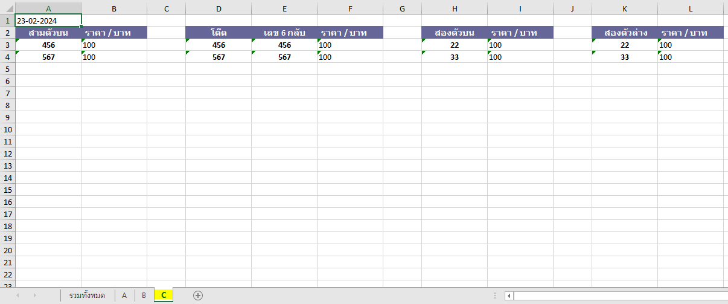
Task: Click the สามตัวบน header cell
Action: tap(48, 33)
